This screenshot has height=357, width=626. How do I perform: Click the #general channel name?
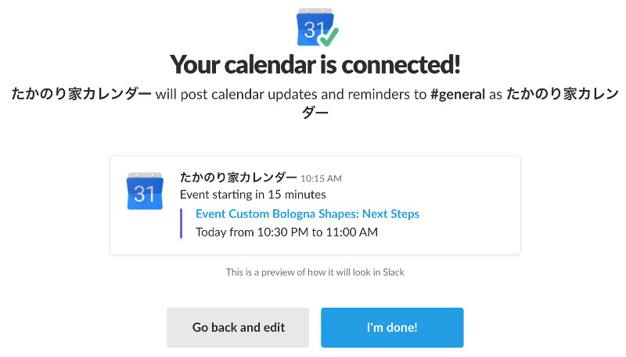(458, 94)
